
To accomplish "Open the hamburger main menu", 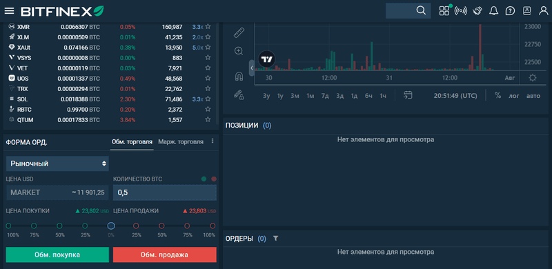I will click(x=9, y=11).
